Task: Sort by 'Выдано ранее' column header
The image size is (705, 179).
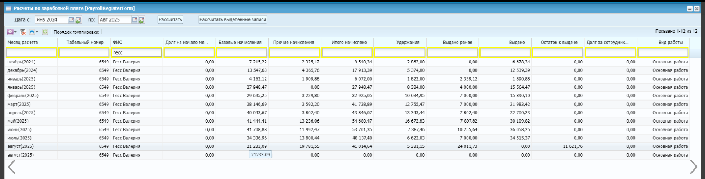Action: tap(453, 43)
